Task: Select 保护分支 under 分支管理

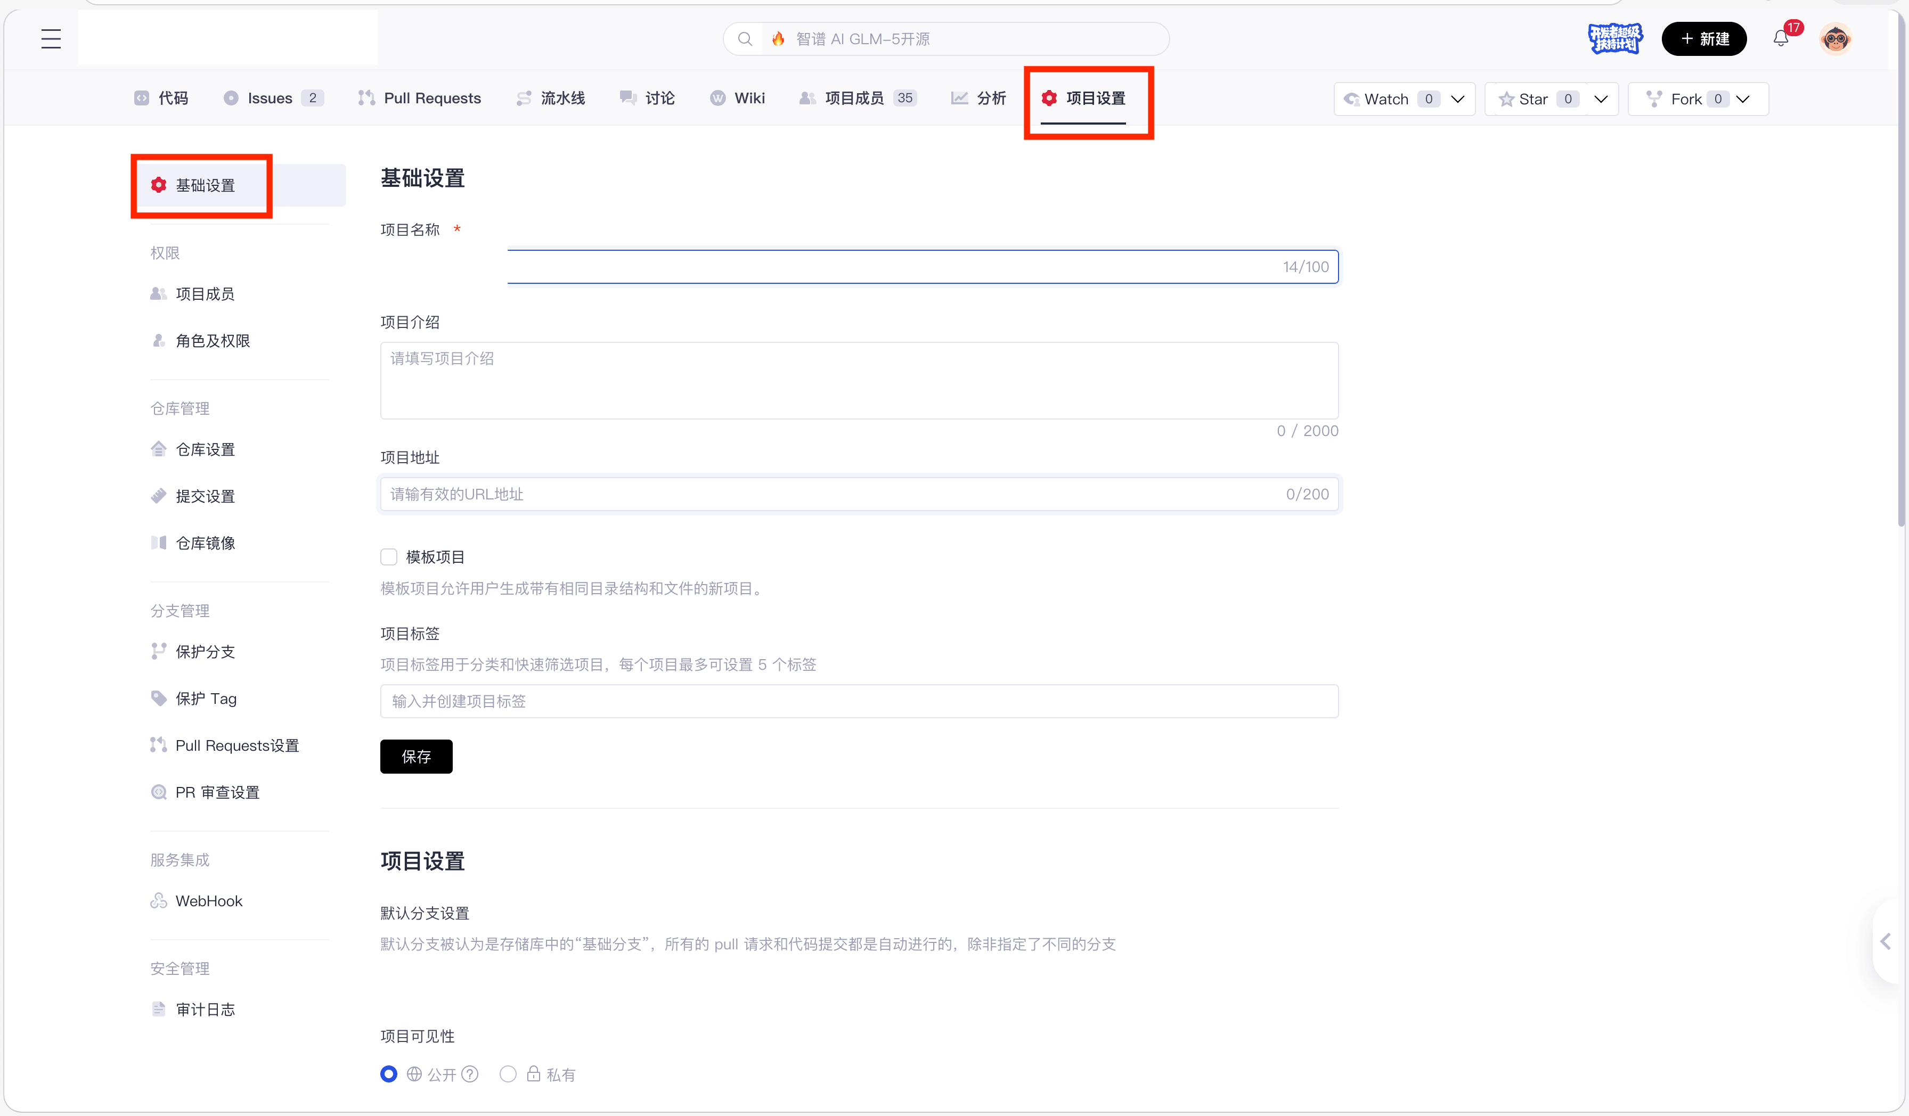Action: tap(205, 651)
